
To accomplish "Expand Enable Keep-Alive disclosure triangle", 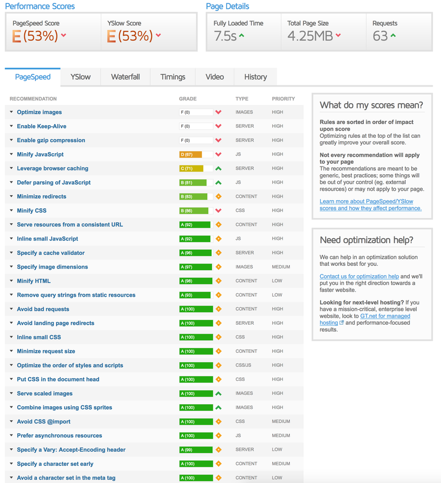I will [x=12, y=126].
